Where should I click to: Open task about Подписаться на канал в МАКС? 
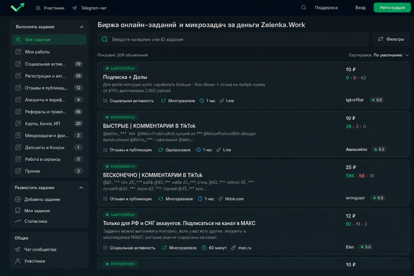[x=179, y=223]
